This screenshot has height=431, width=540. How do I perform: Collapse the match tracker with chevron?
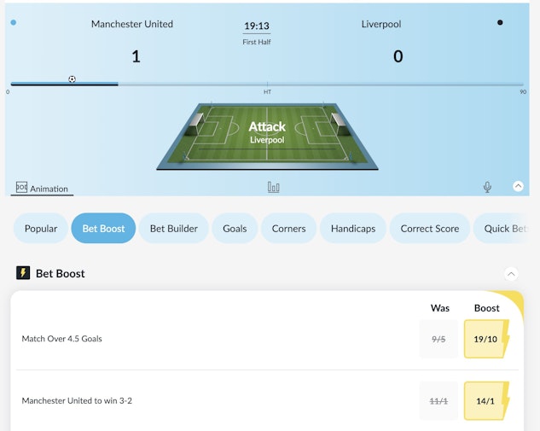[518, 186]
